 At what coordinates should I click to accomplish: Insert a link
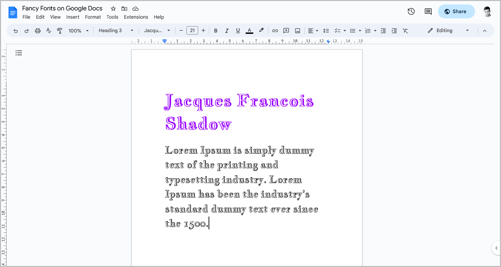[275, 30]
